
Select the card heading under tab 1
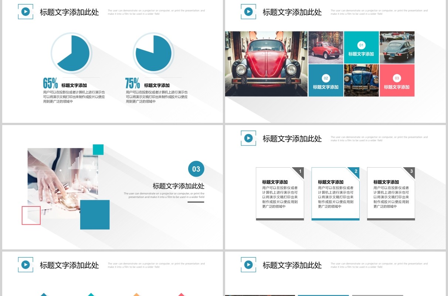pyautogui.click(x=275, y=182)
